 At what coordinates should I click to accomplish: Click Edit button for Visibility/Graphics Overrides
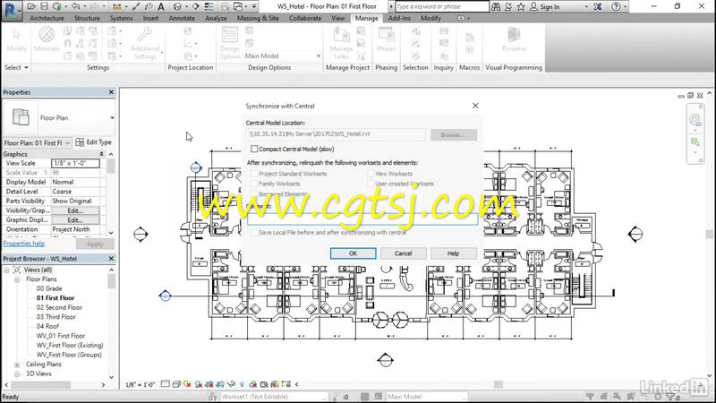75,210
